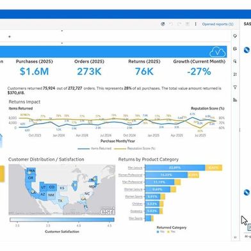Collapse right rail using bottom handle icon
251x251 pixels.
pyautogui.click(x=235, y=238)
